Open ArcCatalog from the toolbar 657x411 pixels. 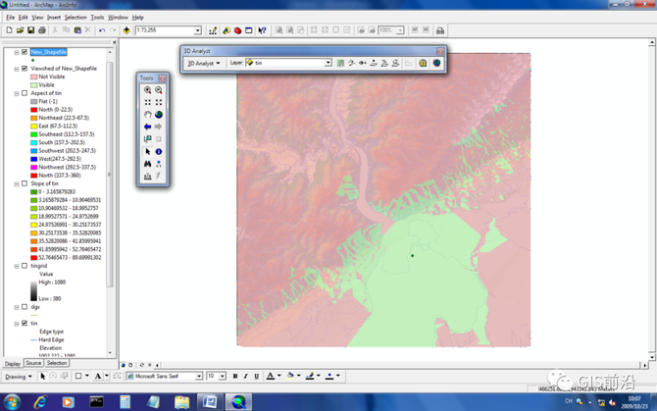click(x=227, y=30)
